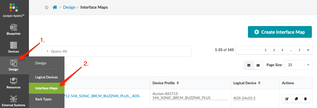Image resolution: width=317 pixels, height=108 pixels.
Task: Select Logical Devices in Design menu
Action: tap(46, 77)
